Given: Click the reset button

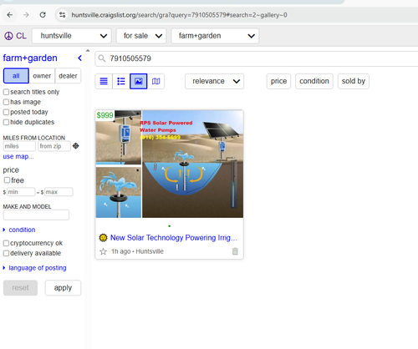Looking at the screenshot, I should [x=20, y=288].
